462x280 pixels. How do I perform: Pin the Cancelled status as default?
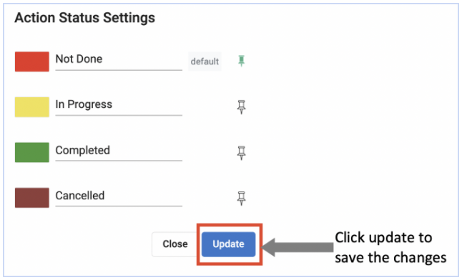[241, 198]
